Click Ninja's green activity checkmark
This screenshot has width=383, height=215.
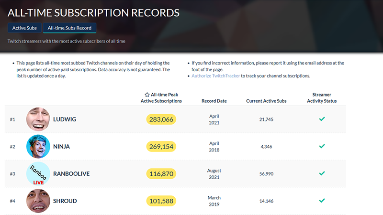(322, 146)
